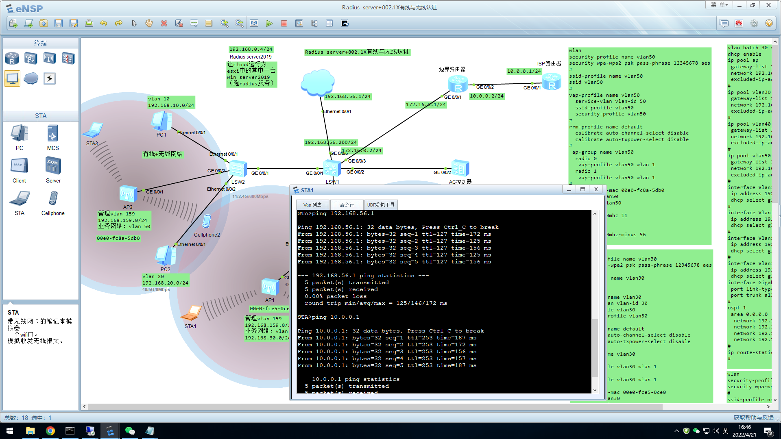Choose the firewall device category
Viewport: 781px width, 439px height.
tap(68, 59)
